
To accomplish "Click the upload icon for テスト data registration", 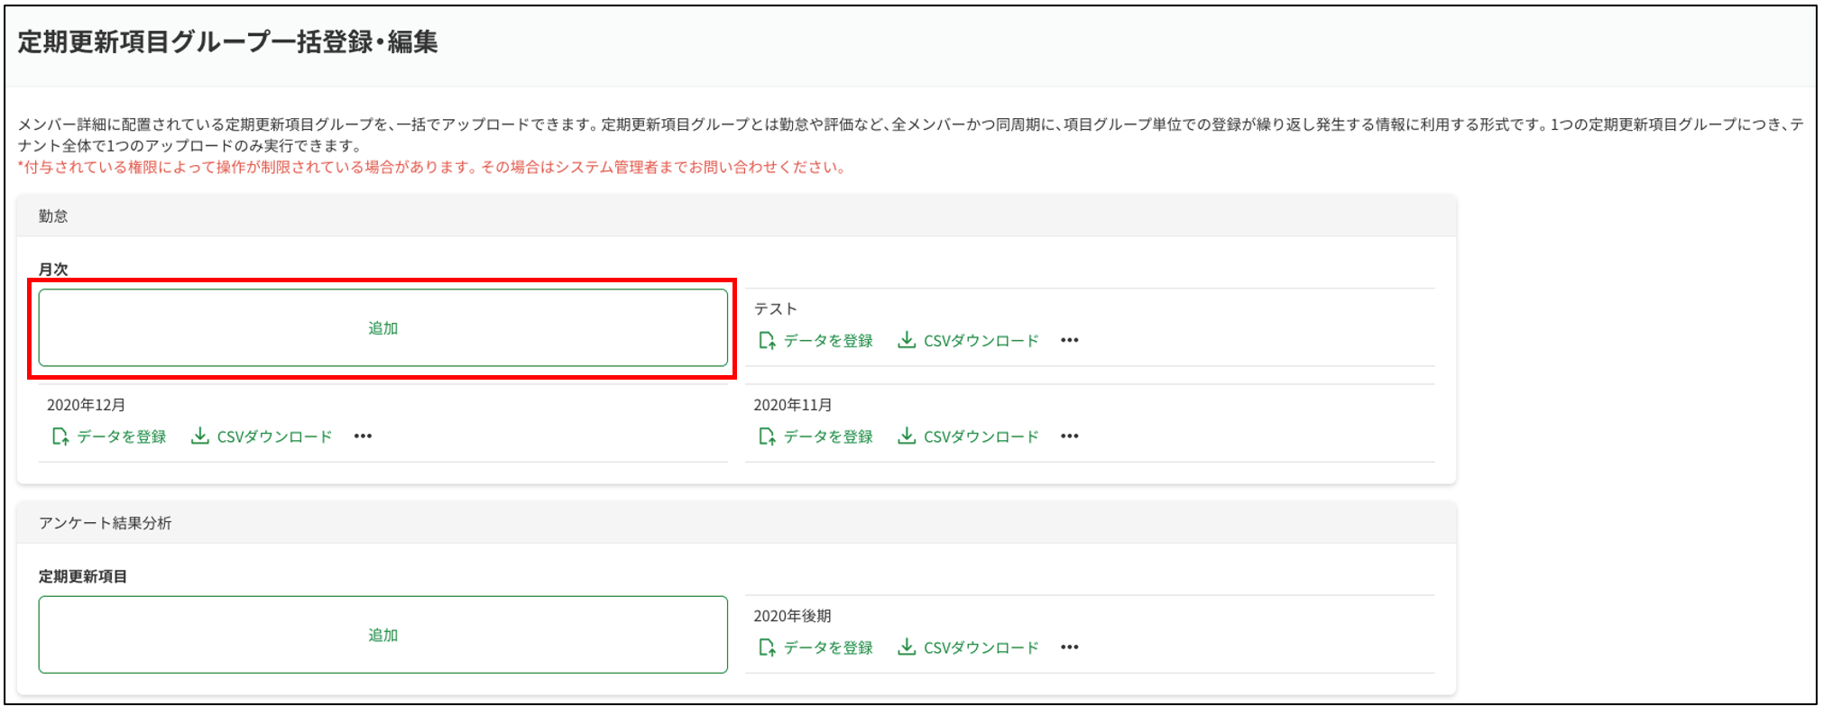I will click(x=767, y=341).
